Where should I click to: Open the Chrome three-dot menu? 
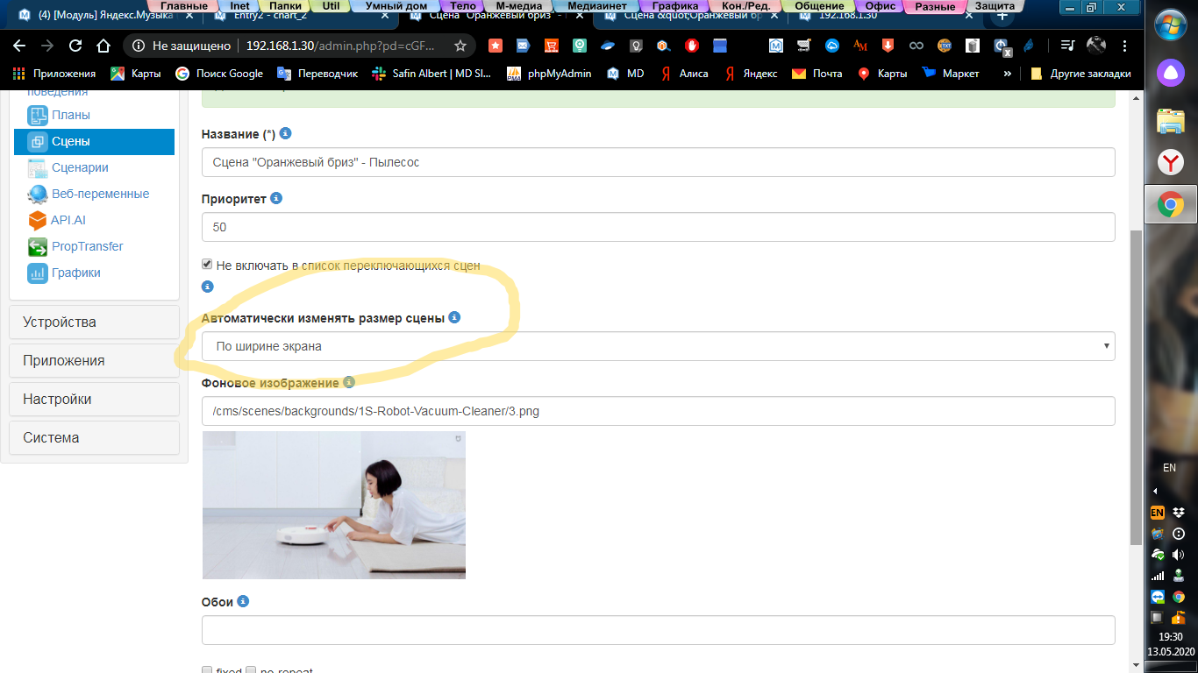1125,46
